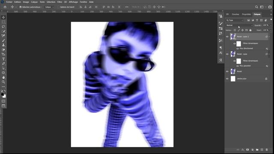Open the Calque auto-select dropdown
Viewport: 274px width, 154px height.
pyautogui.click(x=49, y=7)
